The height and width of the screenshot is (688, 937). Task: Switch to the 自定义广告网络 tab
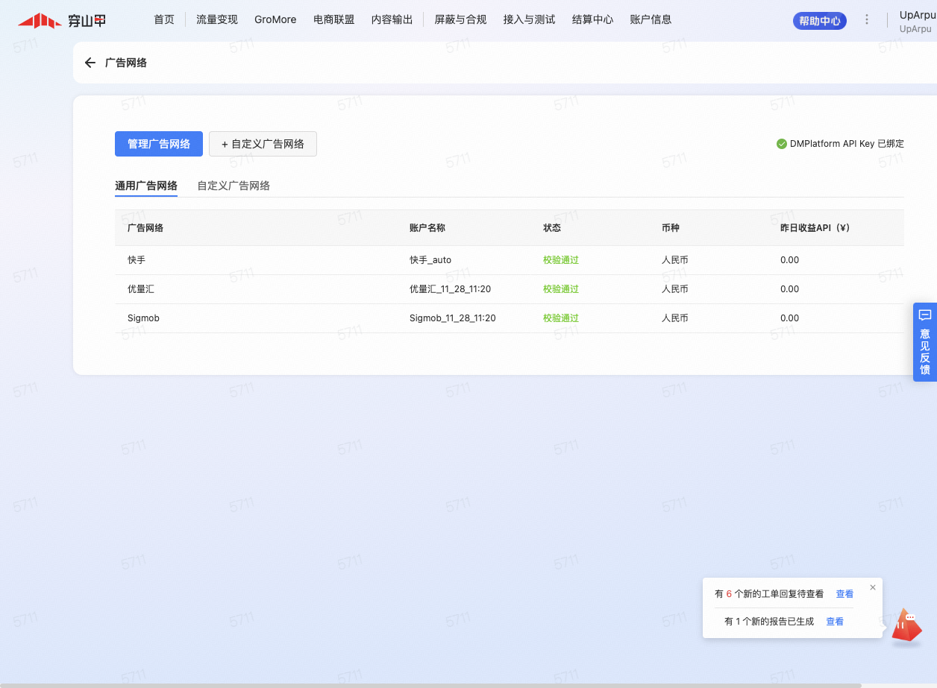(234, 186)
